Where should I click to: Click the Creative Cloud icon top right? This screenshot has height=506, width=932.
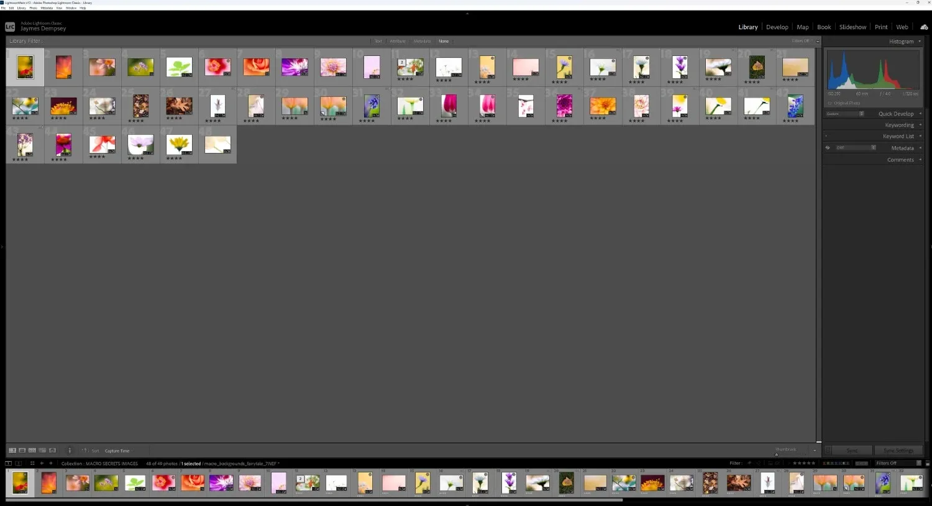tap(924, 27)
